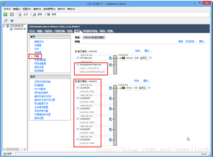213x157 pixels.
Task: Click vmnic0 info bubble icon
Action: click(150, 58)
